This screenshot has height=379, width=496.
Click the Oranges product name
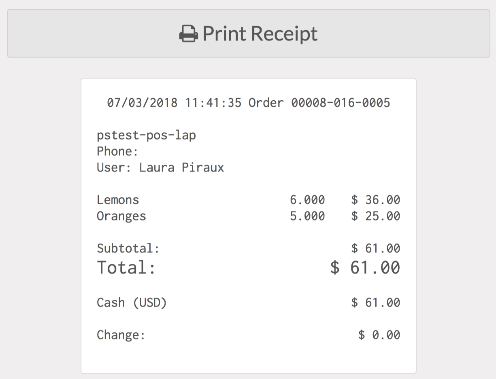point(121,216)
